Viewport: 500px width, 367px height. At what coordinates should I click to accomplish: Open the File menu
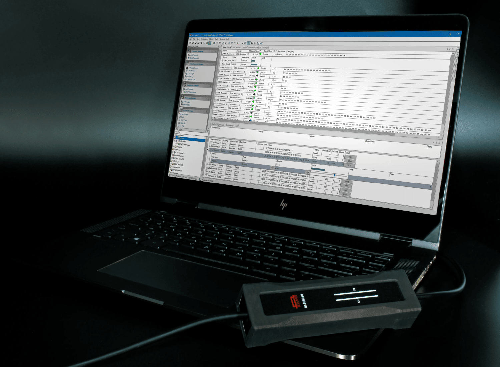click(191, 39)
